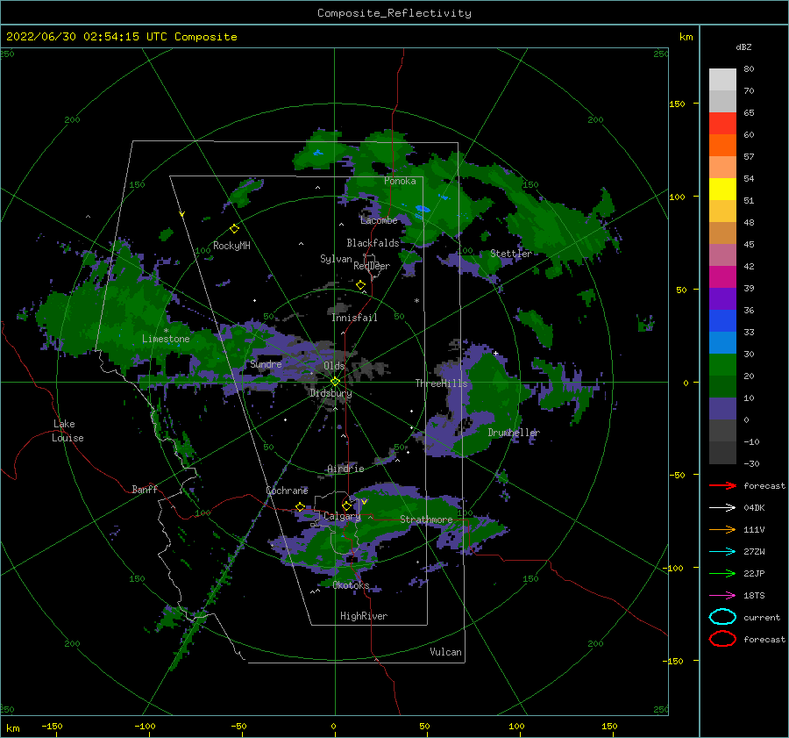789x738 pixels.
Task: Click the cyan current ellipse icon
Action: 722,617
